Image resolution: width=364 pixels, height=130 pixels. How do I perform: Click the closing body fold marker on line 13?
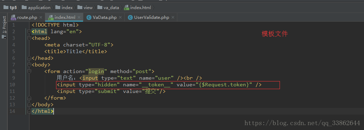[x=29, y=104]
